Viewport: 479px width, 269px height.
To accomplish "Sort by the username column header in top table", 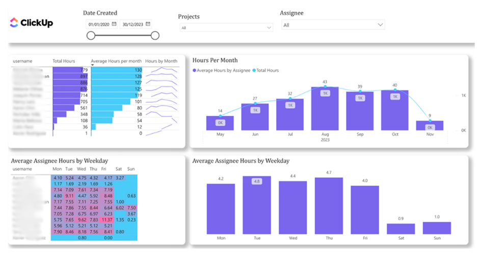I will (x=22, y=61).
